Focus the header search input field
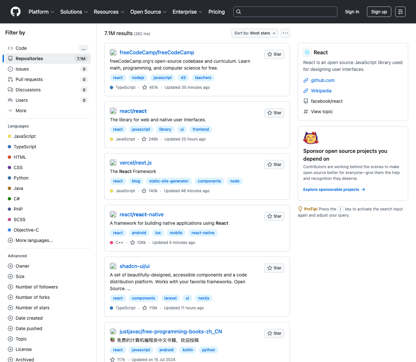This screenshot has width=416, height=362. [x=285, y=12]
